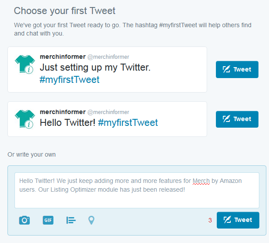Open #myfirstTweet hashtag after Hello Twitter!
This screenshot has width=269, height=243.
(x=128, y=122)
